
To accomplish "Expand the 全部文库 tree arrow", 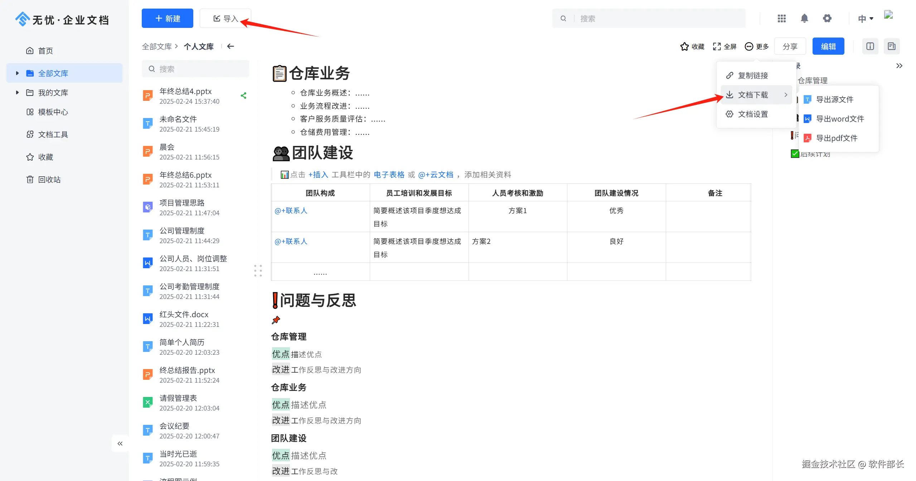I will point(17,73).
